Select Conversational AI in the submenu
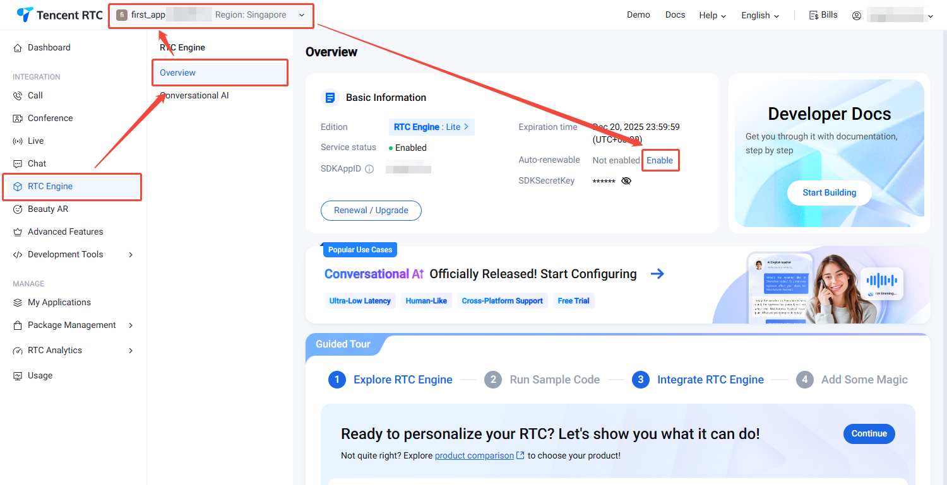The image size is (947, 485). coord(194,96)
